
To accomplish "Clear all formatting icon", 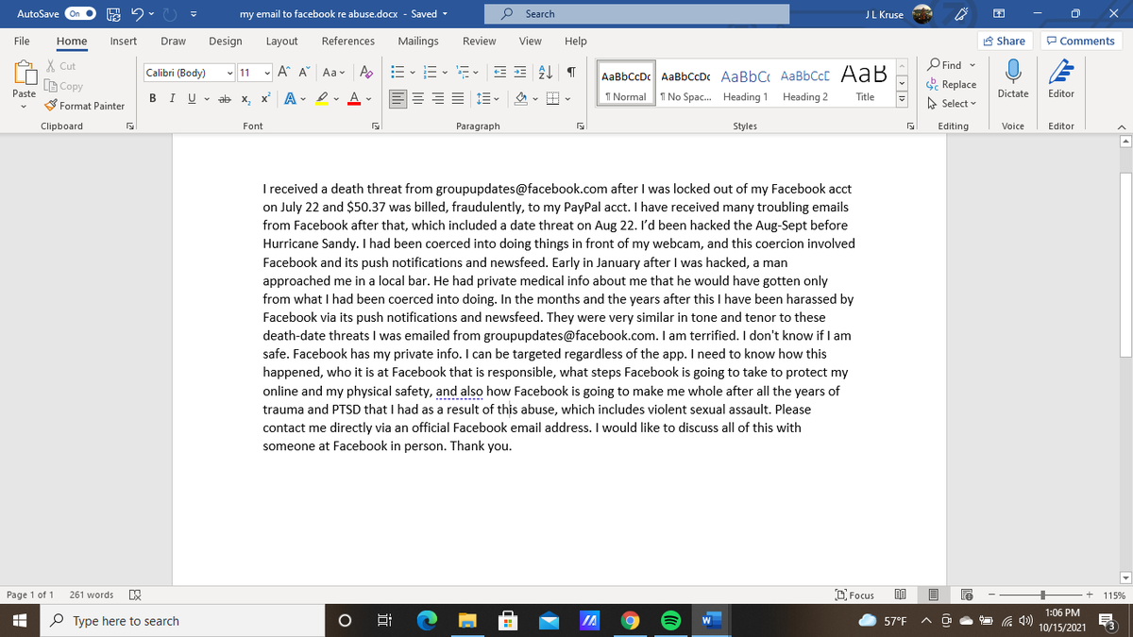I will point(366,73).
